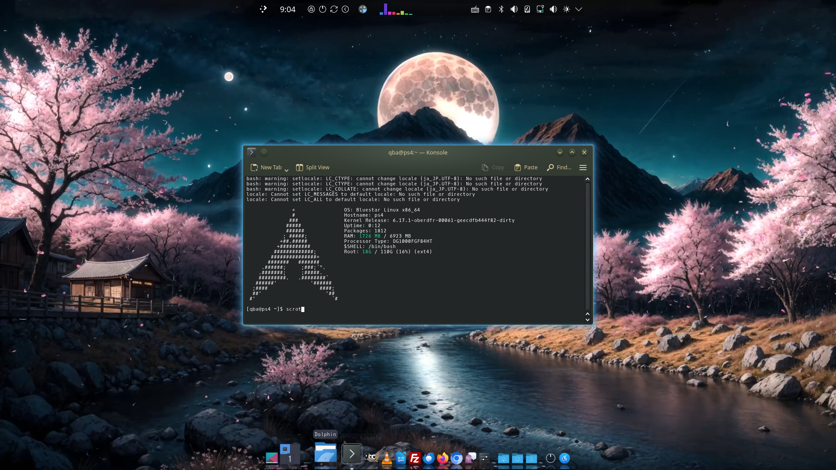
Task: Open the network connections tray icon
Action: click(540, 9)
